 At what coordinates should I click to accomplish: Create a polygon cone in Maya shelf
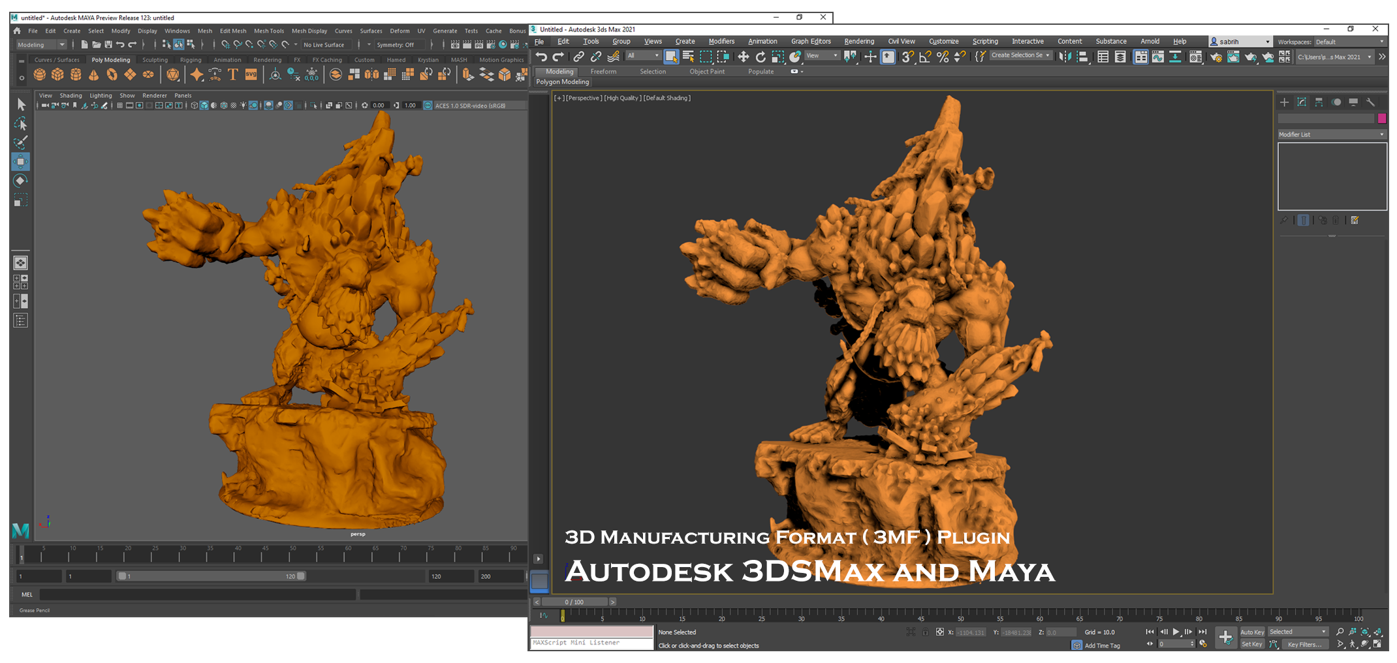tap(94, 74)
